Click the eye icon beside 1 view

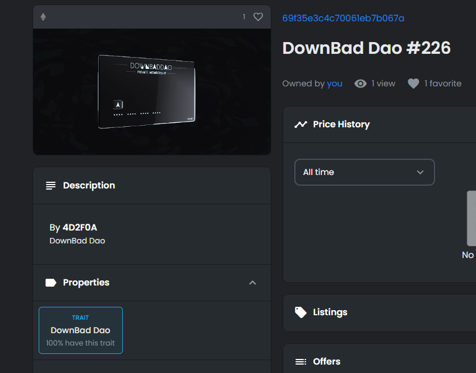361,84
